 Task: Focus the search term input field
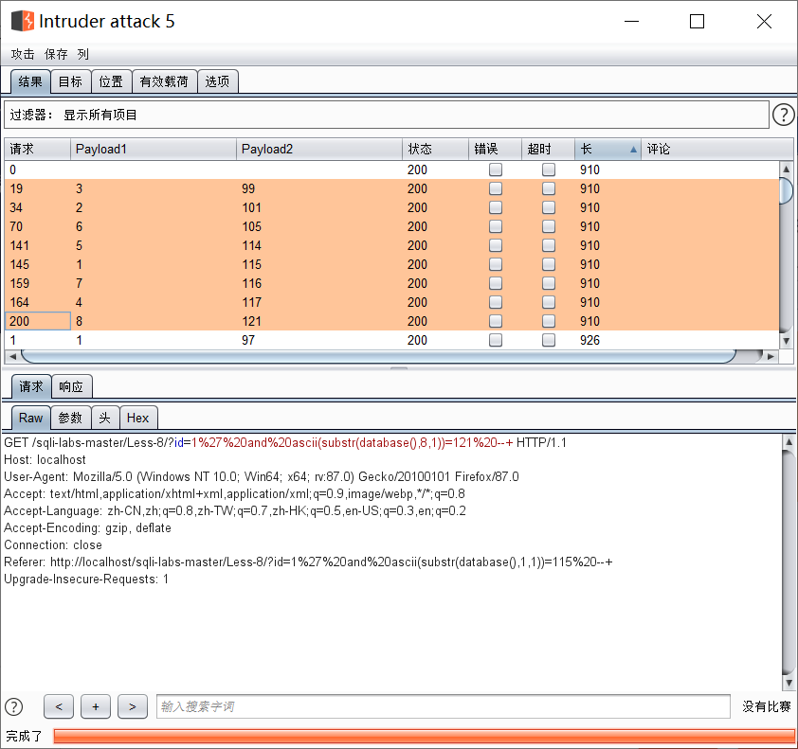[x=443, y=706]
